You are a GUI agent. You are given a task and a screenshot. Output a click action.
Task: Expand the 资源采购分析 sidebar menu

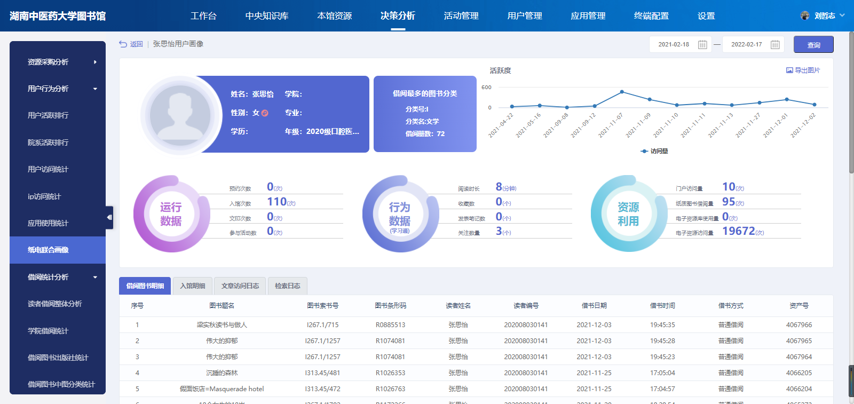click(x=95, y=62)
